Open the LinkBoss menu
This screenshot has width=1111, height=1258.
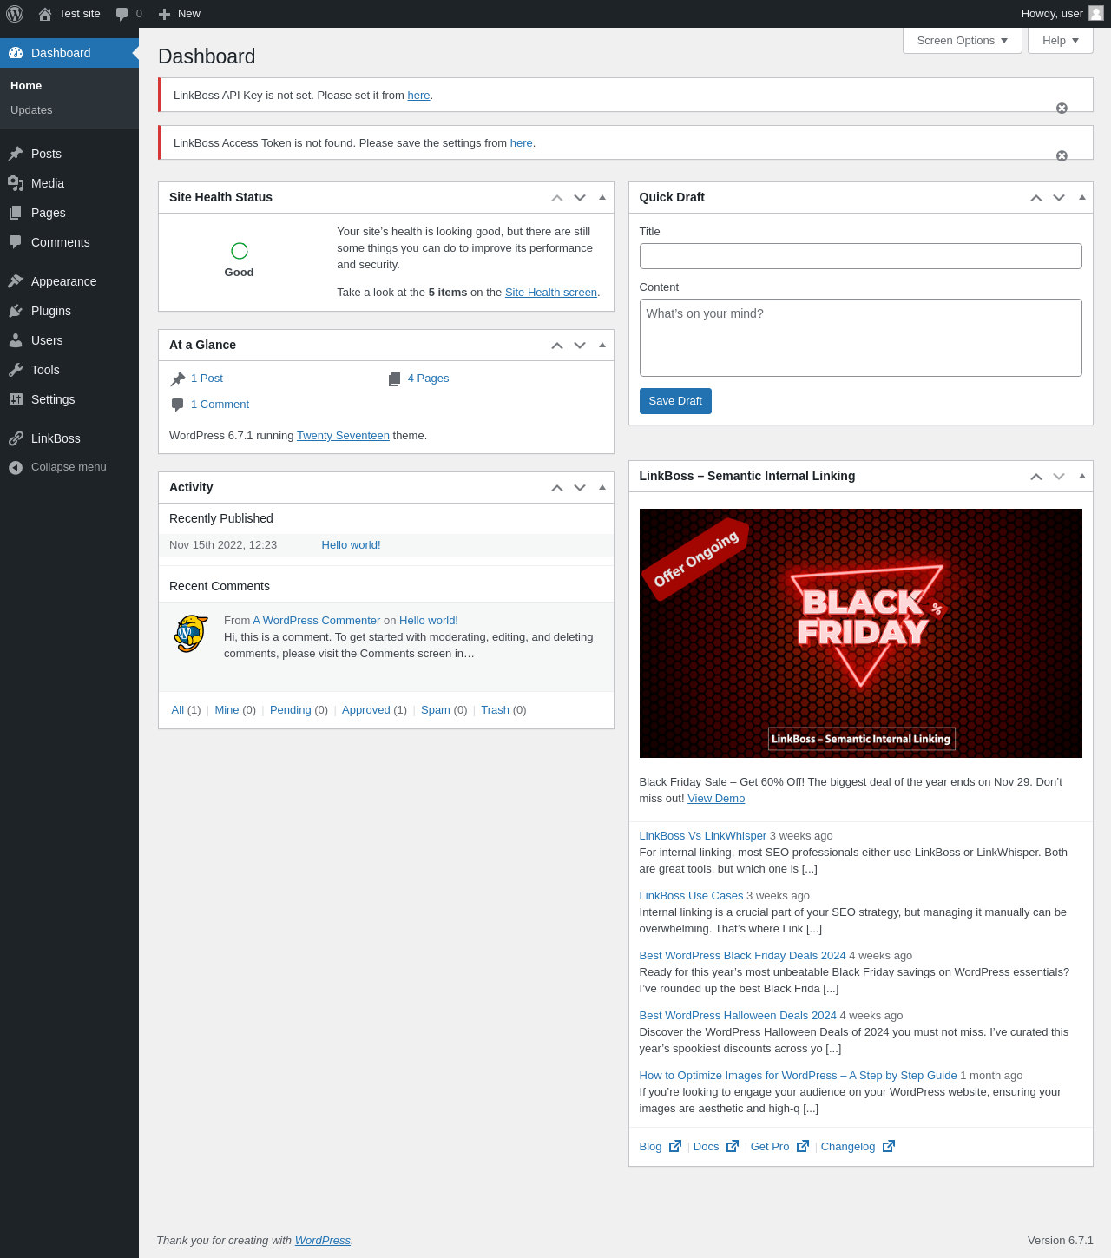click(69, 438)
